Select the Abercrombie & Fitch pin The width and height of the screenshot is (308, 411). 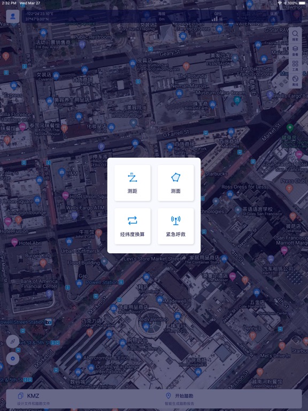click(x=79, y=356)
